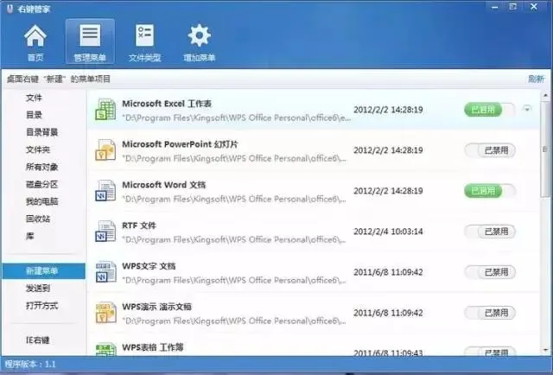Click the 右键管家 app logo in title bar
The width and height of the screenshot is (553, 375).
coord(10,9)
